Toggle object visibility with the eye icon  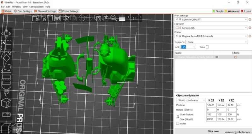click(x=217, y=57)
